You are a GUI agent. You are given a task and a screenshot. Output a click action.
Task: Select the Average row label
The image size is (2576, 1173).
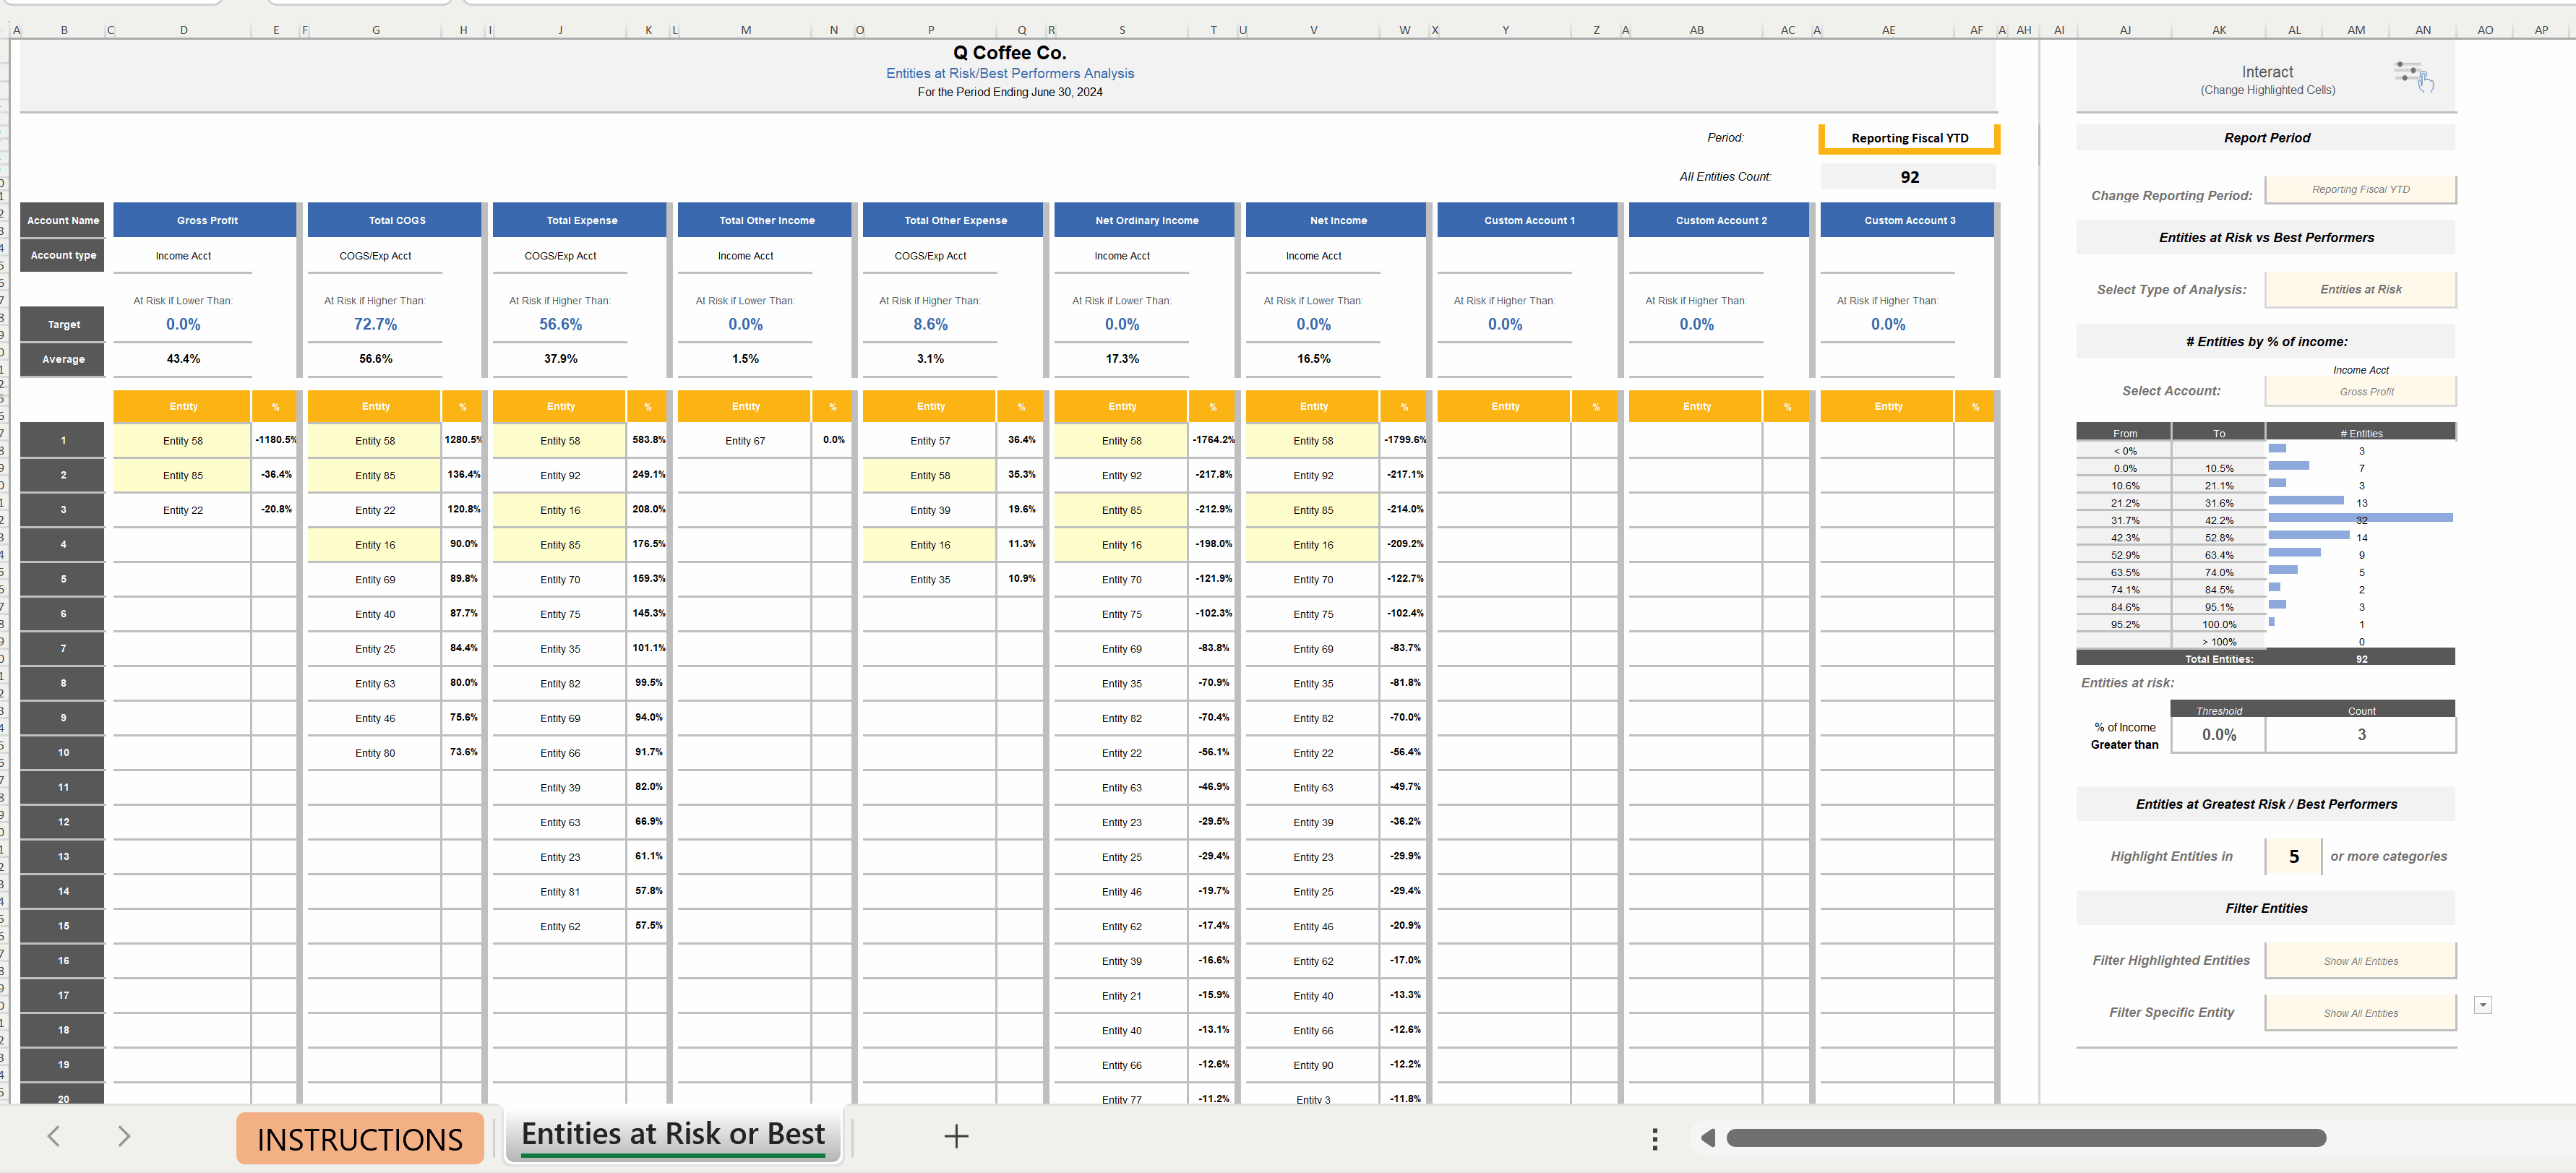click(x=63, y=359)
